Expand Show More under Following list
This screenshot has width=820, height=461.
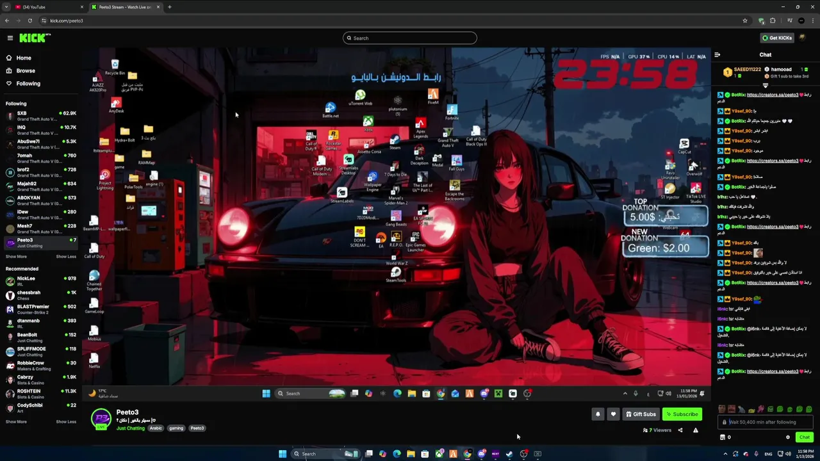pyautogui.click(x=16, y=257)
